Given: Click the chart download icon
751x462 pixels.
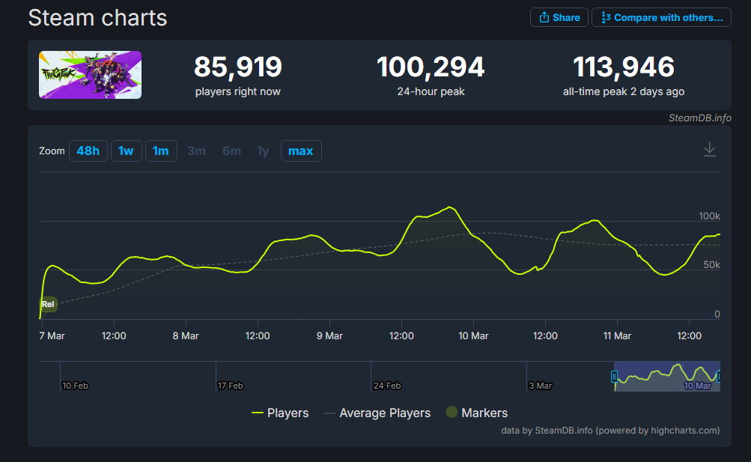Looking at the screenshot, I should click(x=709, y=150).
